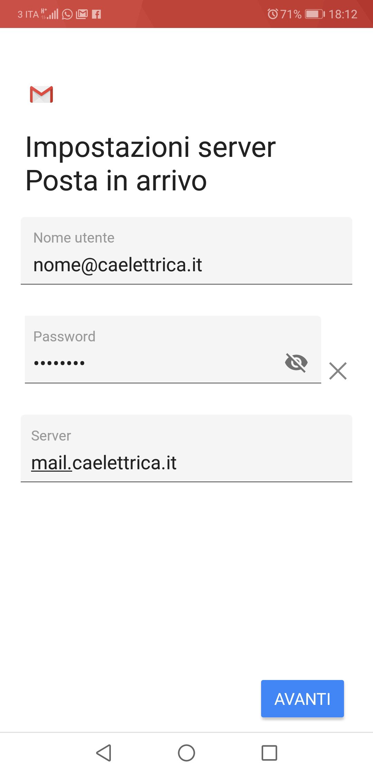Tap the Facebook notification icon
The height and width of the screenshot is (774, 373).
(96, 14)
